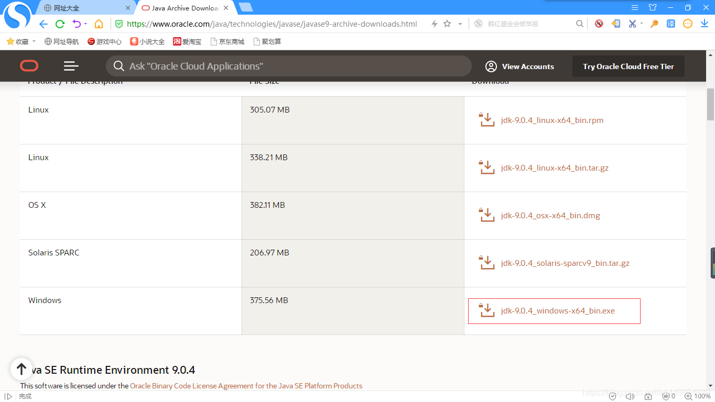Open the Oracle Binary Code License Agreement link
Screen dimensions: 715x402
point(246,386)
